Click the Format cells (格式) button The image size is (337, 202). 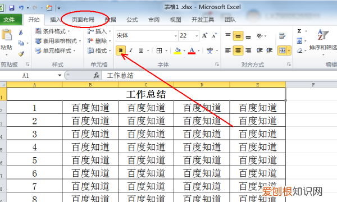click(99, 50)
